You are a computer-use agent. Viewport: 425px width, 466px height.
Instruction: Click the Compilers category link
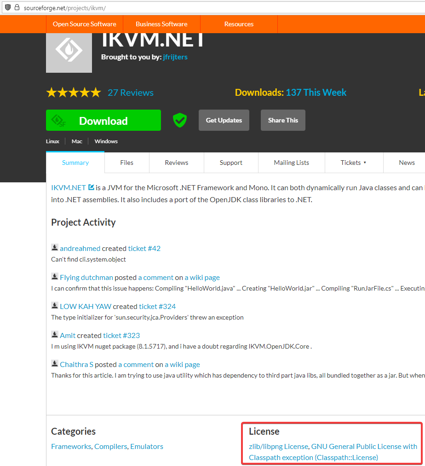tap(109, 446)
